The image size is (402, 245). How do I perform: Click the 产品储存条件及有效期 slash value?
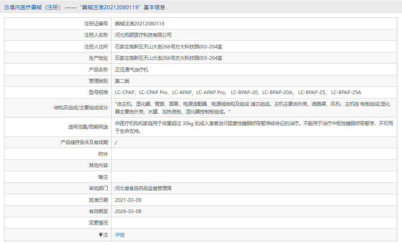117,142
